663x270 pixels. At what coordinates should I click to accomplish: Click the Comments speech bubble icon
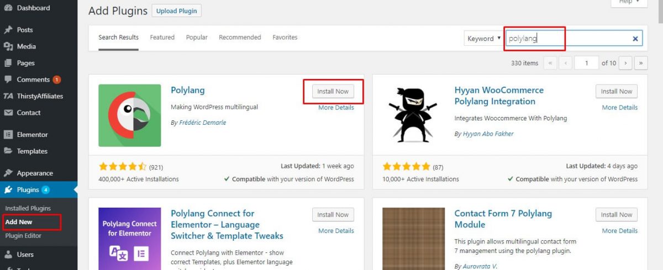tap(8, 80)
